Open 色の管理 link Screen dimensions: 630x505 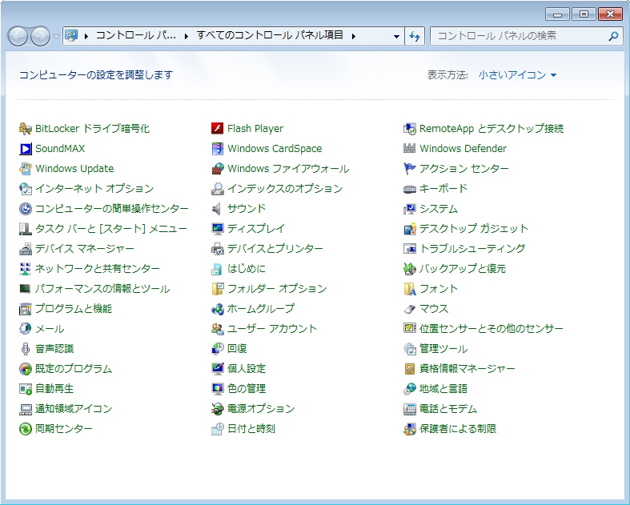tap(247, 388)
